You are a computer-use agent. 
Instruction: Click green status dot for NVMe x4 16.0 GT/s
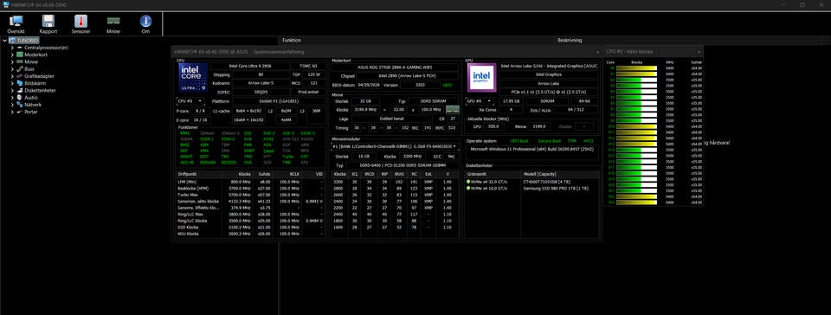(x=468, y=189)
